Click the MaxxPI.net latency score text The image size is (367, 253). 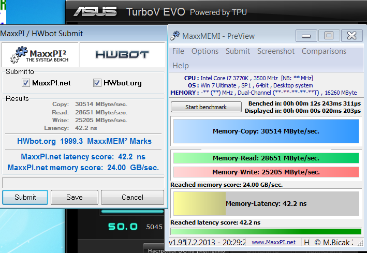tap(83, 157)
